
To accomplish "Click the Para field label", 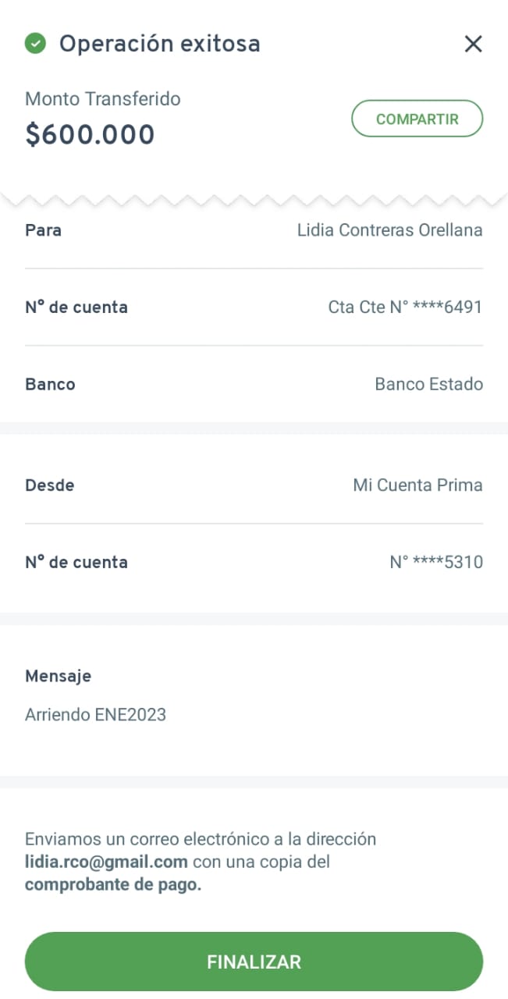I will 43,230.
